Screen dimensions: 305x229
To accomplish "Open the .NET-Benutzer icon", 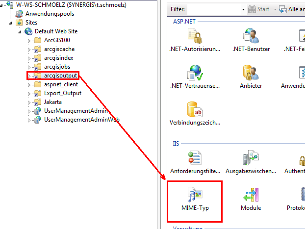I will [251, 35].
